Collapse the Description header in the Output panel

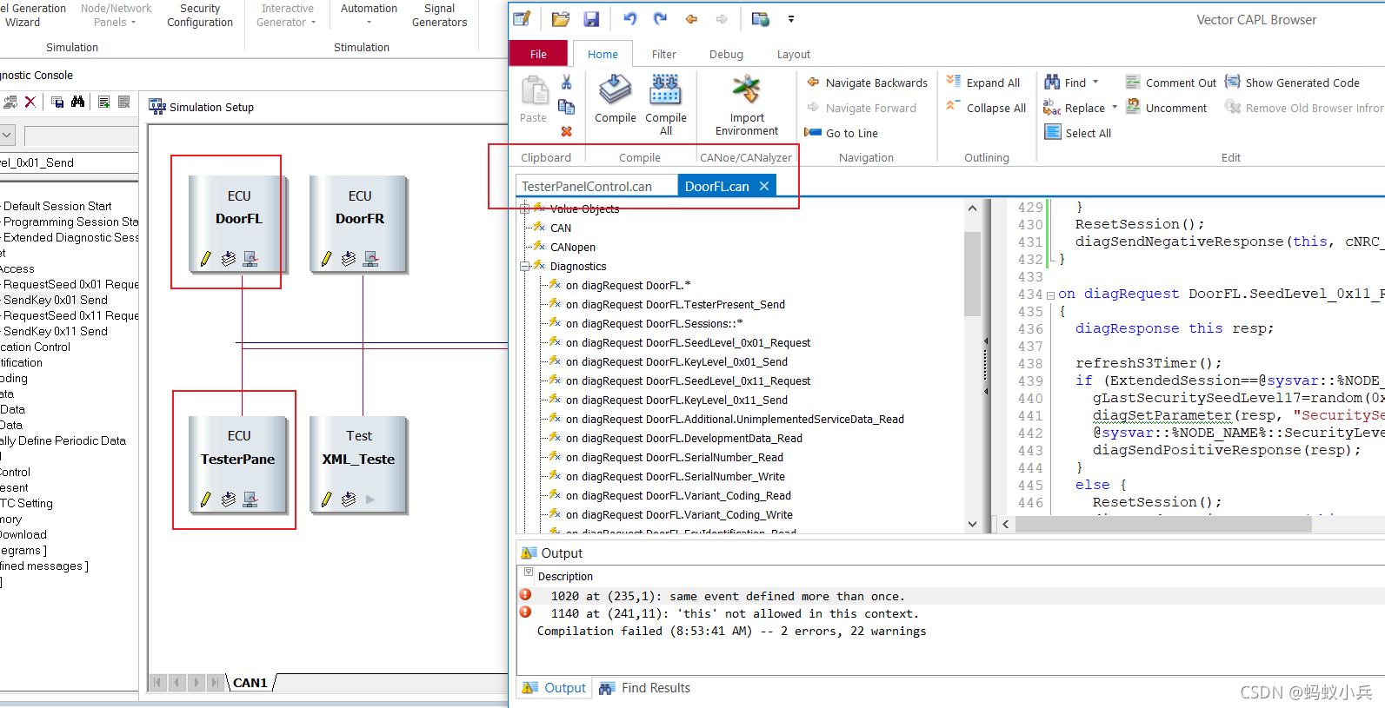tap(528, 572)
